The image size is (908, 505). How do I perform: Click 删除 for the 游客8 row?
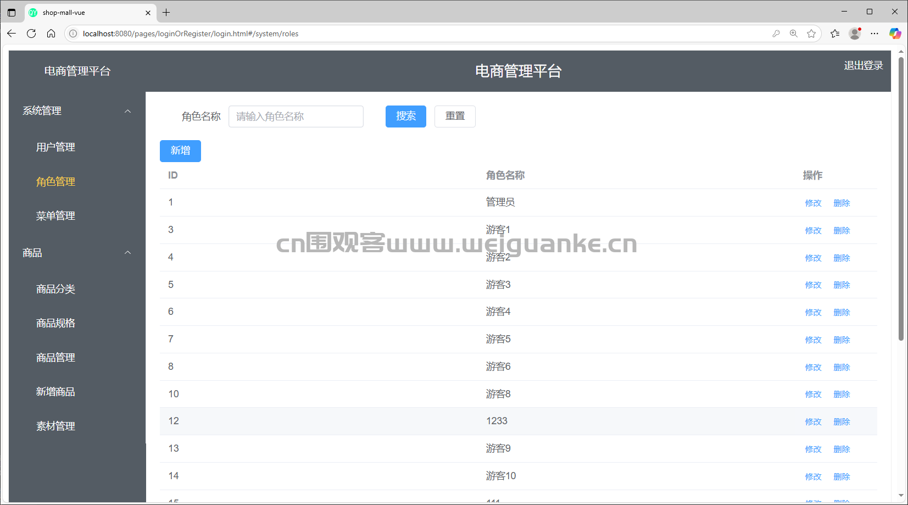click(842, 395)
